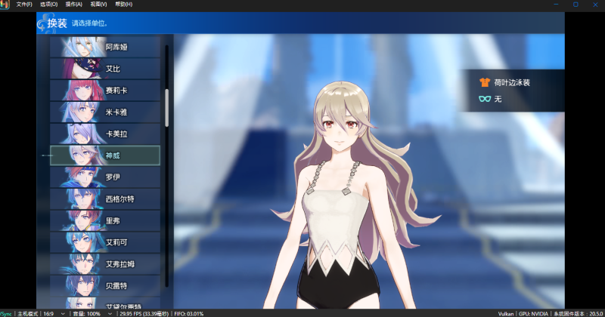Toggle 主机模式 dock mode in status bar
The width and height of the screenshot is (605, 317).
tap(28, 314)
